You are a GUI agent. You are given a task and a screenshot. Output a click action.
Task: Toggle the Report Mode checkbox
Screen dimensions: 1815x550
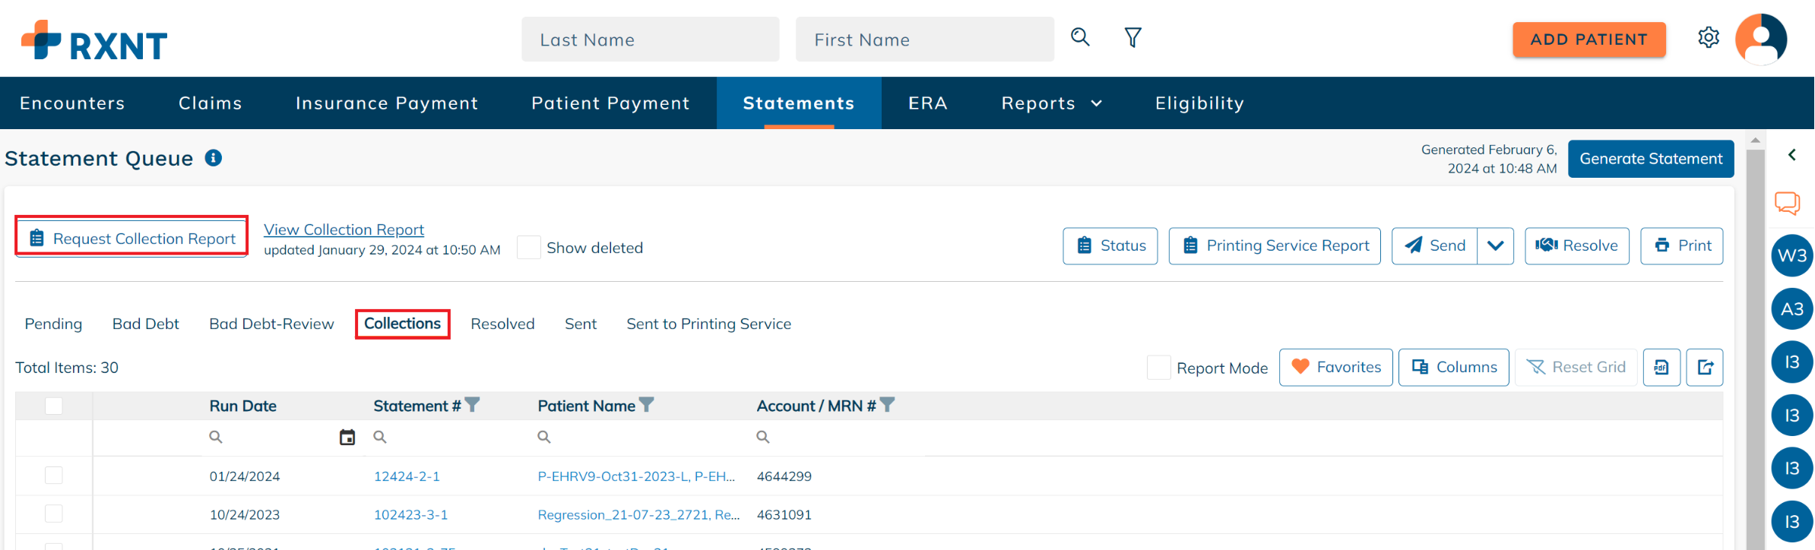(1158, 368)
